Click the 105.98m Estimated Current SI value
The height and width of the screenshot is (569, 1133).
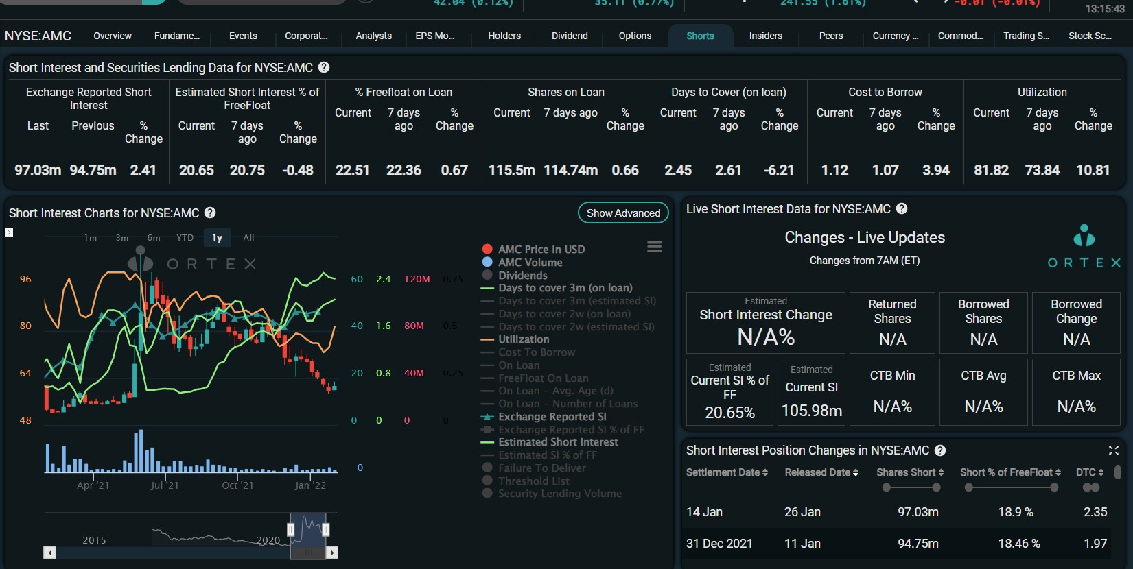[812, 411]
